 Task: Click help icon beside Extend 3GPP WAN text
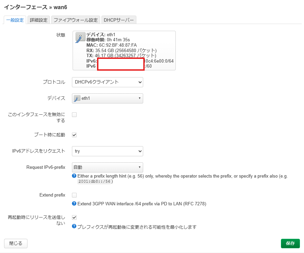74,204
